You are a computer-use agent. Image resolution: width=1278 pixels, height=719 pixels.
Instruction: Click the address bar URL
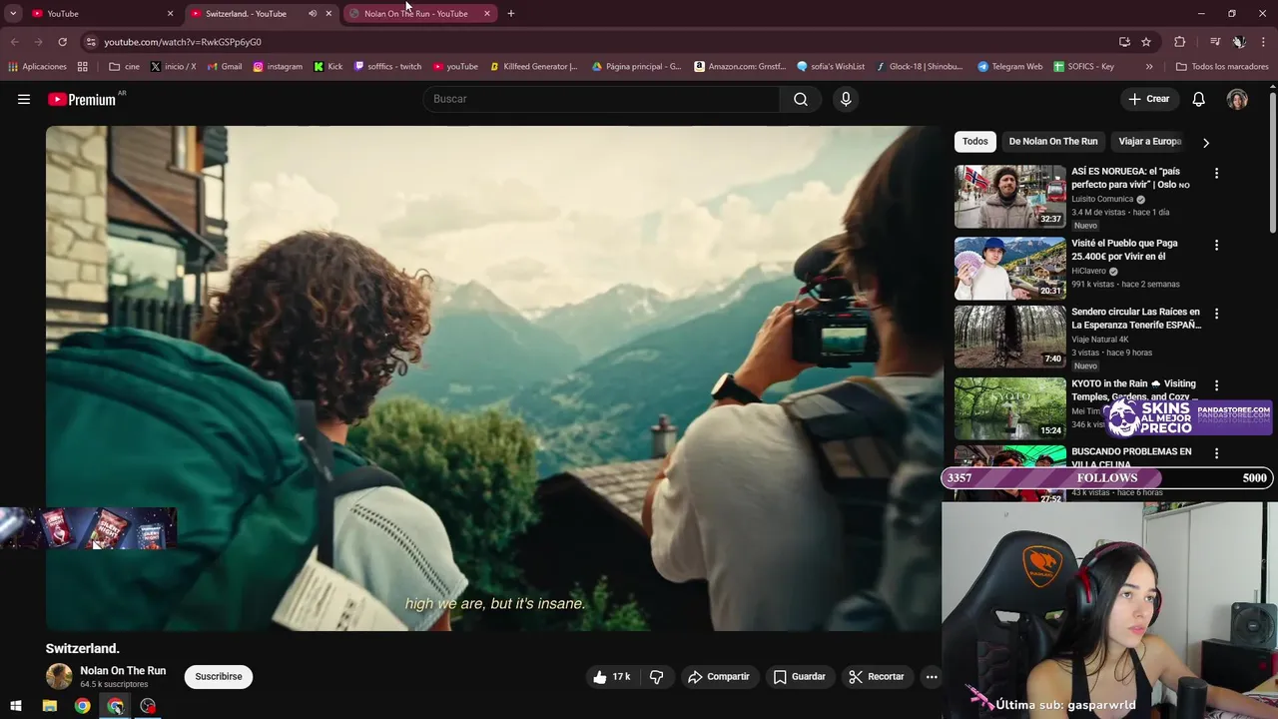point(183,42)
